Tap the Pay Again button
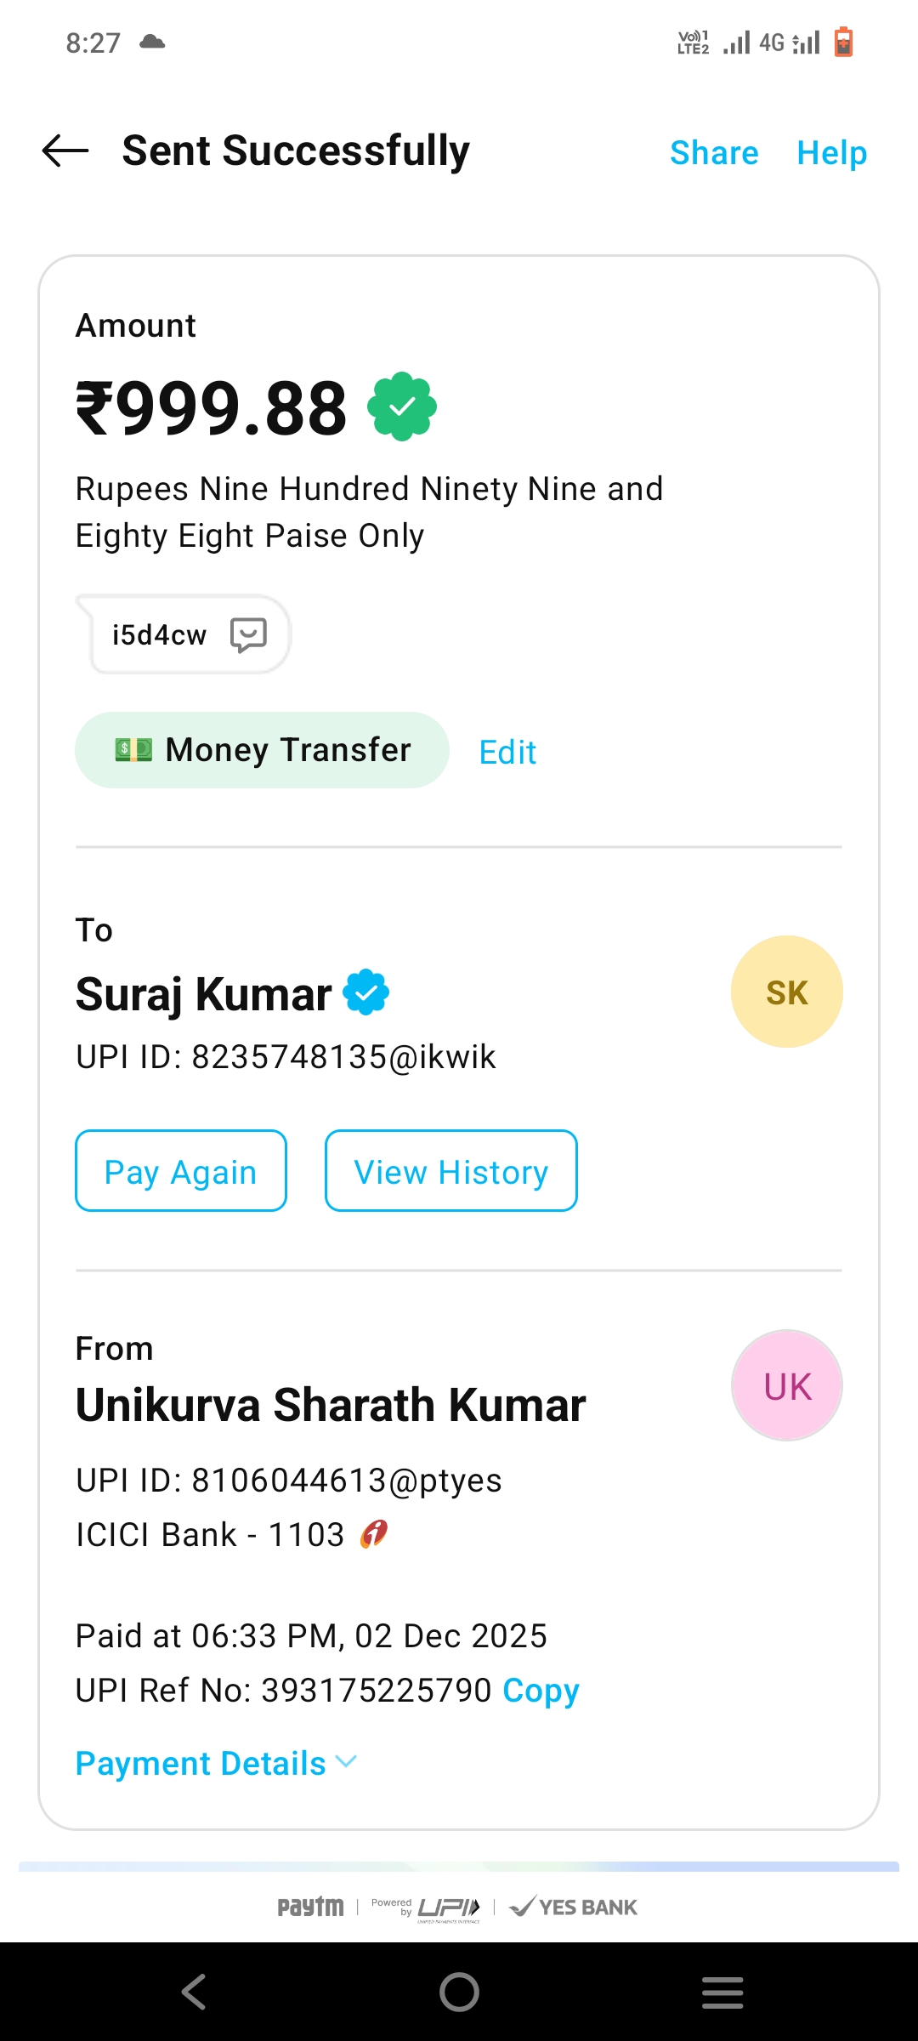This screenshot has height=2041, width=918. pos(181,1171)
